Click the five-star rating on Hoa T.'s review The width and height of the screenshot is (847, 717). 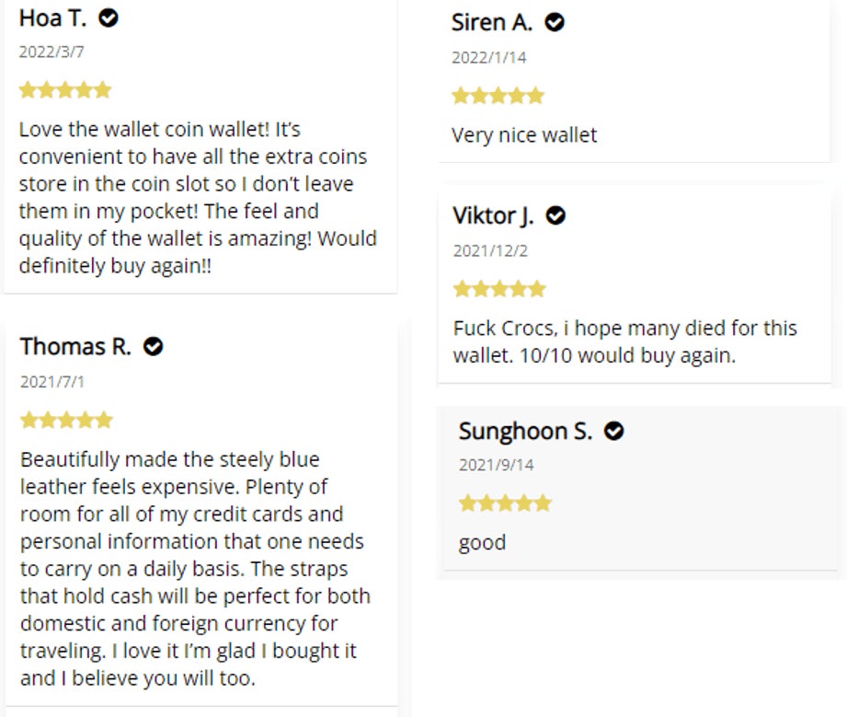[65, 90]
